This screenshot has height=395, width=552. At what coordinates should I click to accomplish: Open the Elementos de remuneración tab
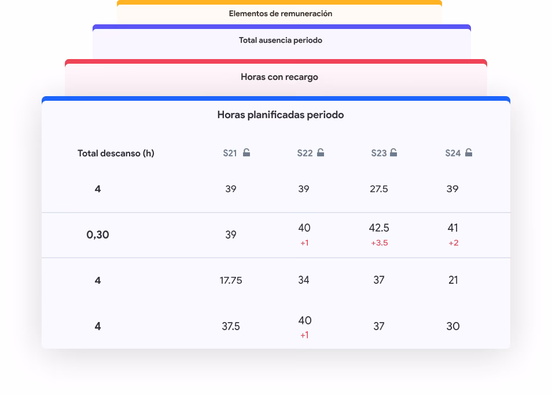(x=280, y=13)
